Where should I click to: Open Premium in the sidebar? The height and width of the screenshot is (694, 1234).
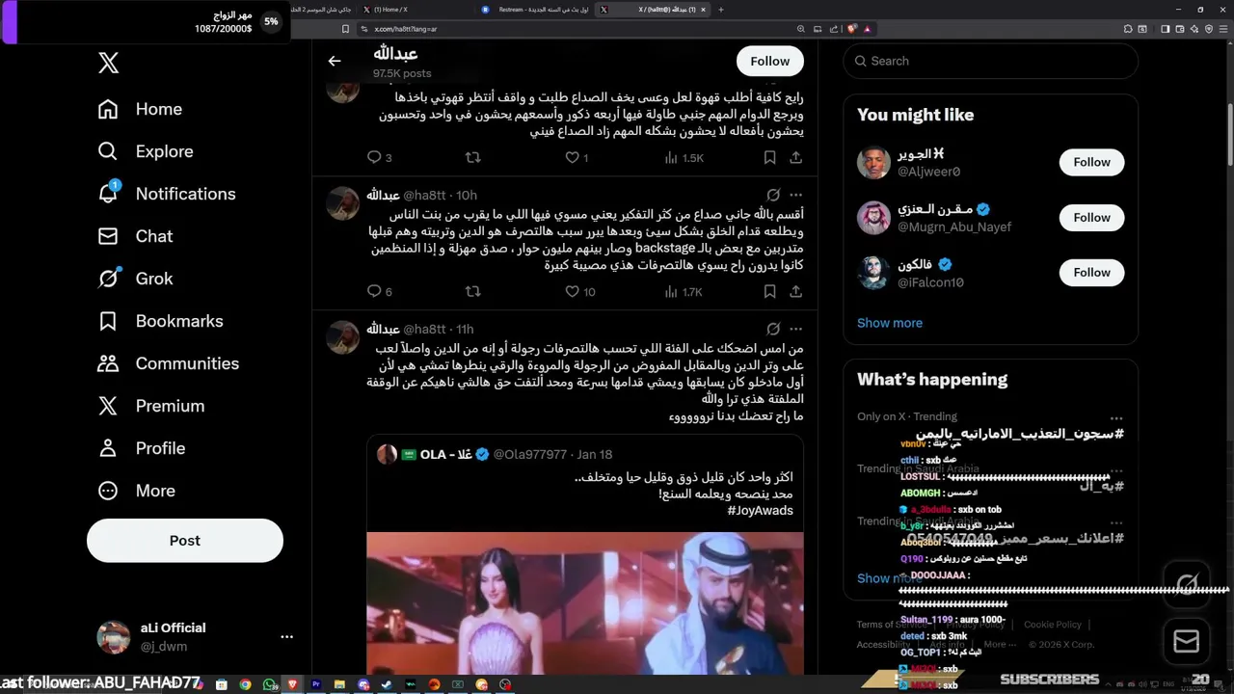pos(150,406)
